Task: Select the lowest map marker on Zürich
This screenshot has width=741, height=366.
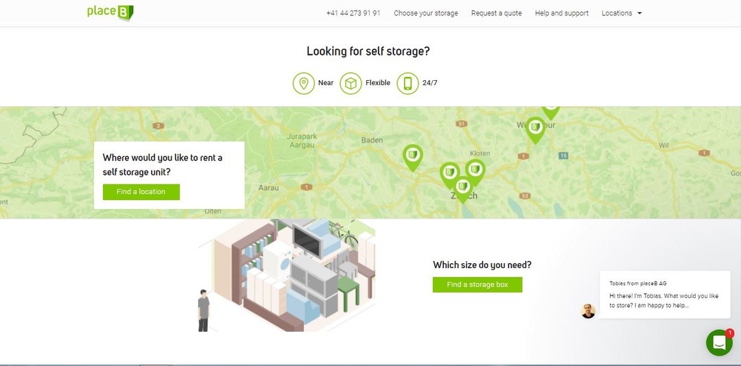Action: click(x=463, y=187)
